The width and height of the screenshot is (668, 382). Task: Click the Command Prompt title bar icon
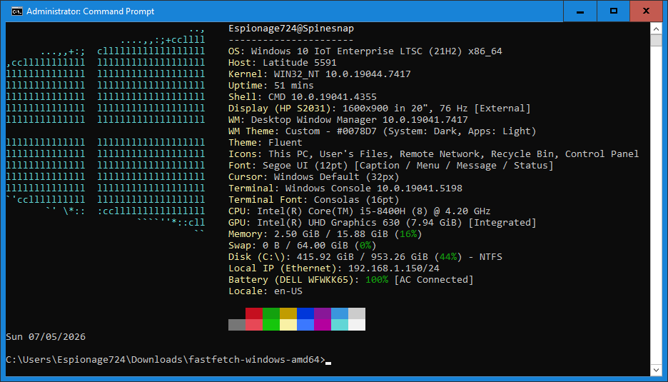point(16,11)
